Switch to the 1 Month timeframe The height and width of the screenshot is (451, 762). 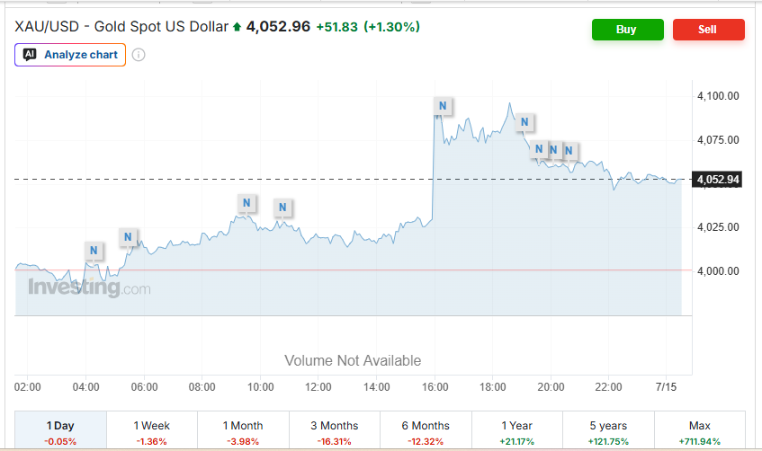tap(243, 430)
